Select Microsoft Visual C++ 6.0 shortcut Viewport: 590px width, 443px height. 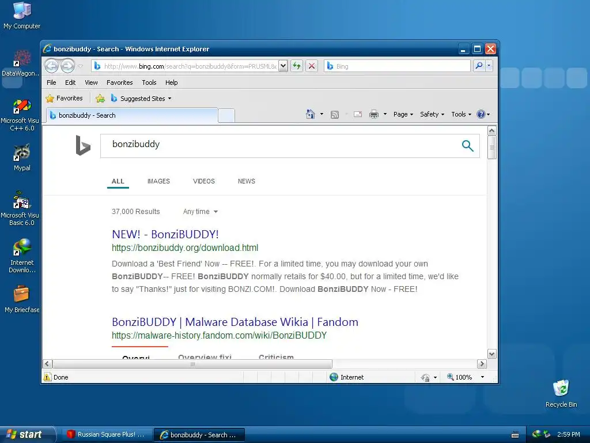click(20, 115)
